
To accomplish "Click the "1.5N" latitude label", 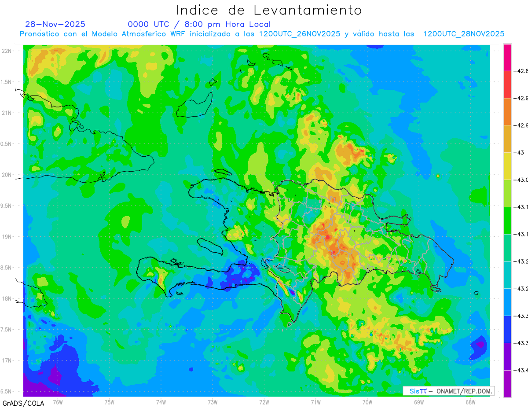I will [7, 82].
